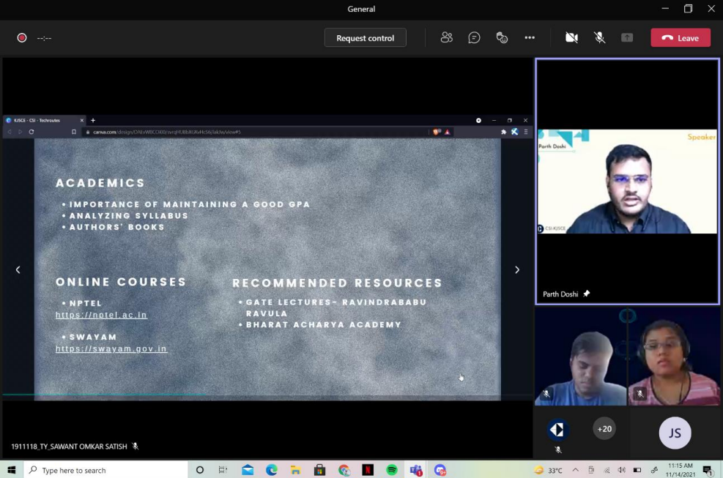Open the meeting chat

pos(474,38)
